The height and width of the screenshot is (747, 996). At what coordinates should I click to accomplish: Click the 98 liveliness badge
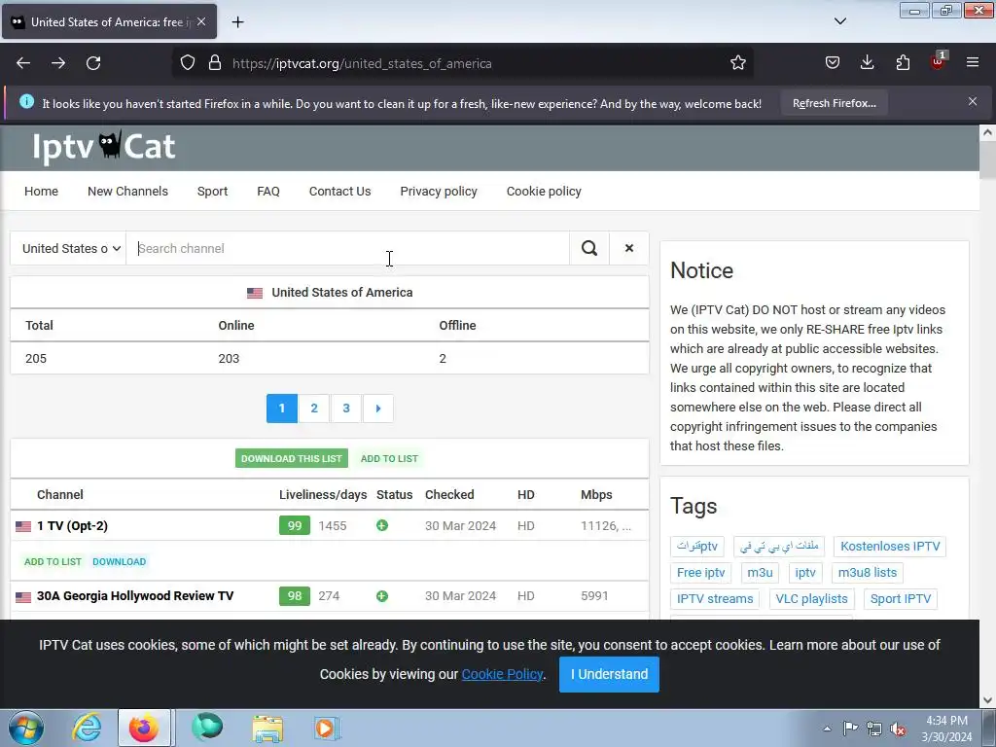tap(295, 596)
